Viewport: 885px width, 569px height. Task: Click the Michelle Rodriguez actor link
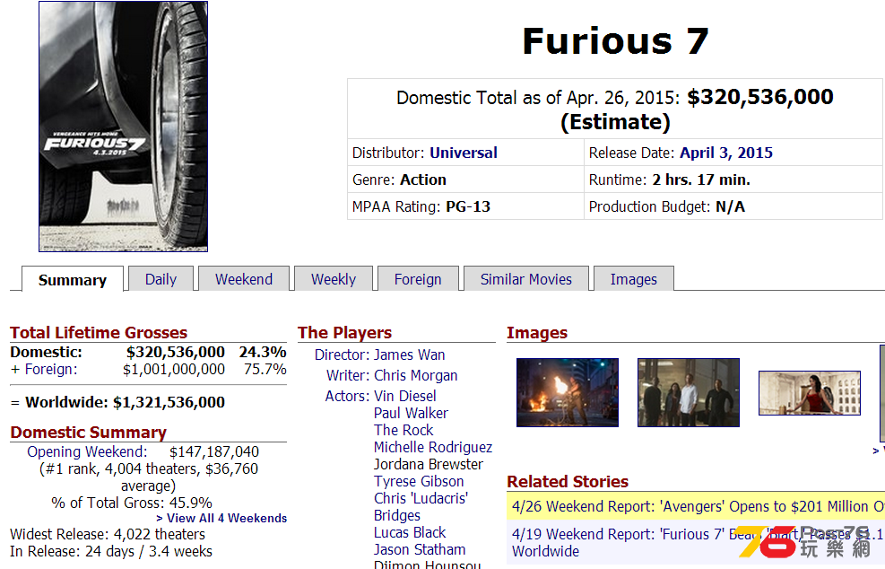pos(432,447)
